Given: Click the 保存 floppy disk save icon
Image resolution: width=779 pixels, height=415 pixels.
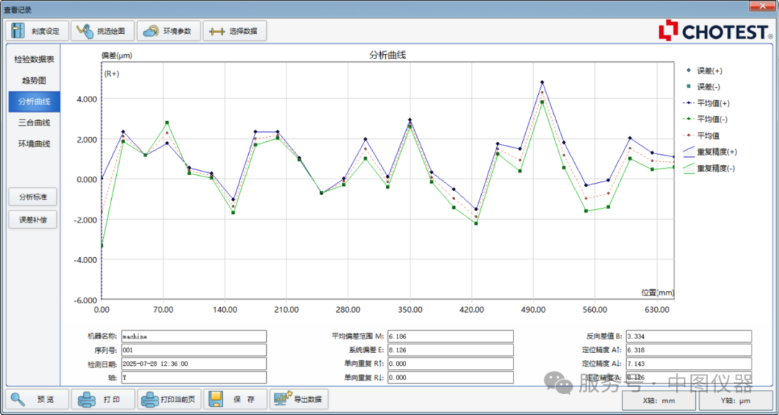Looking at the screenshot, I should 216,399.
